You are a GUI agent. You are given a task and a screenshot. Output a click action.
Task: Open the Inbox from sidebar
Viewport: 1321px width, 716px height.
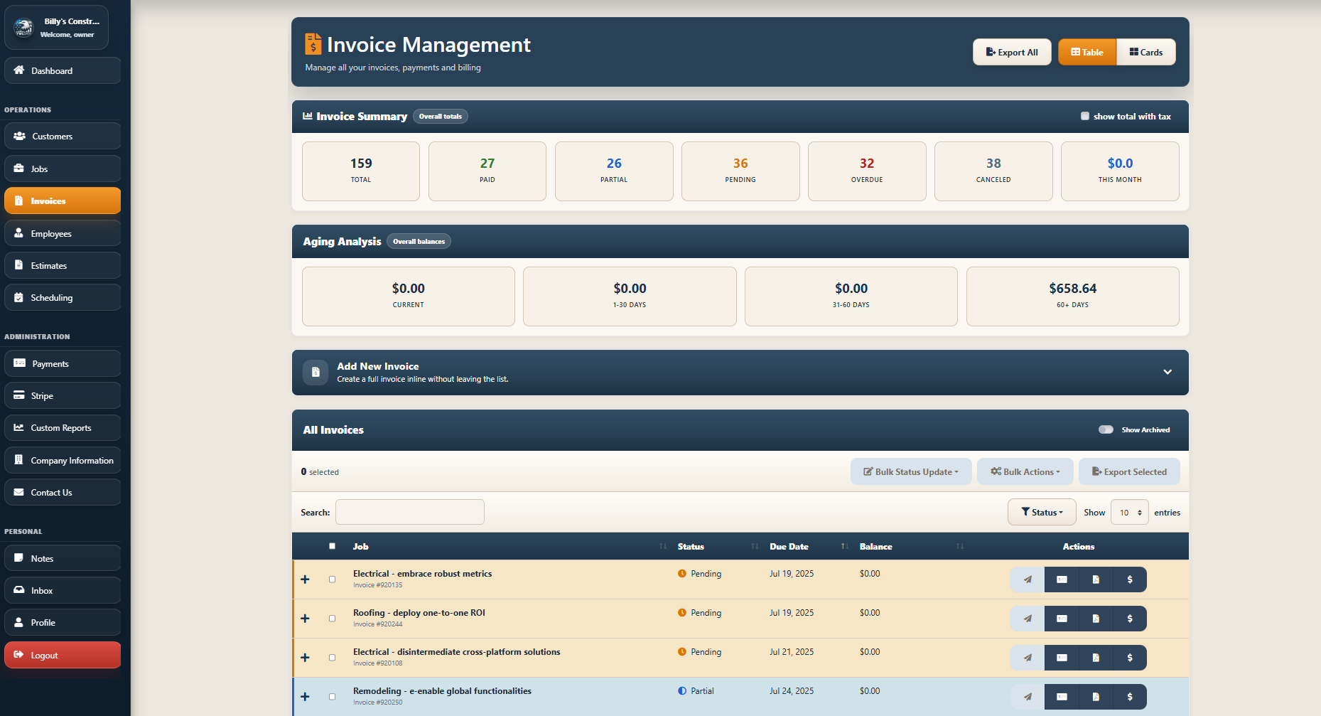(62, 590)
